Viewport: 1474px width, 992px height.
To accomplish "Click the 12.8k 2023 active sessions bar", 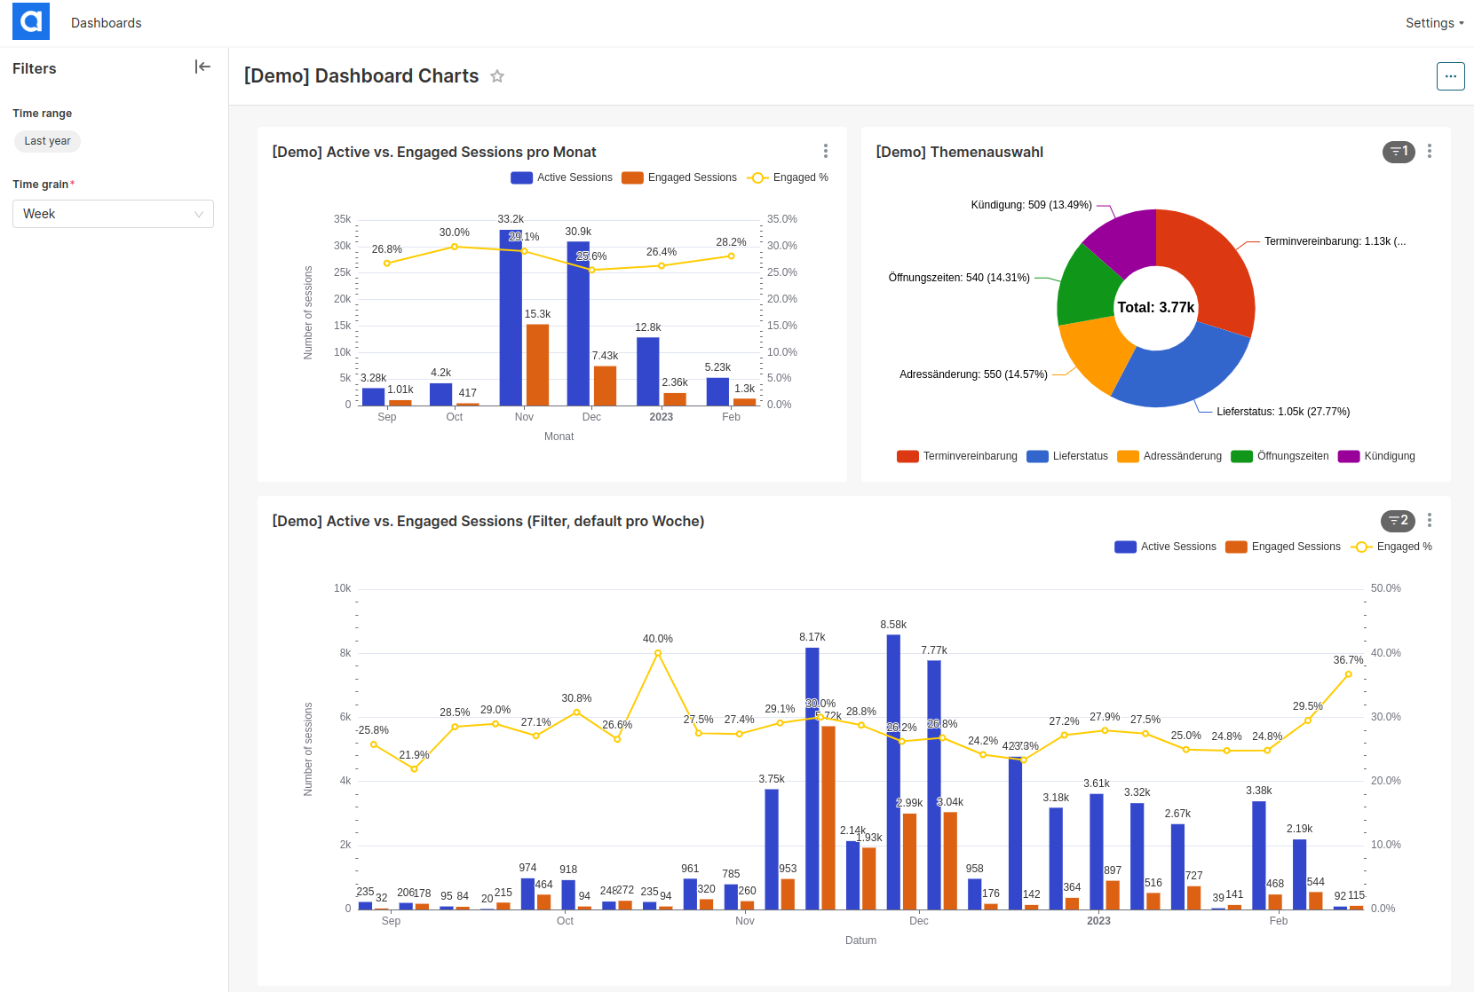I will tap(648, 372).
